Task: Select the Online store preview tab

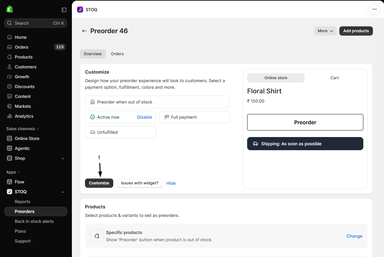Action: [x=276, y=78]
